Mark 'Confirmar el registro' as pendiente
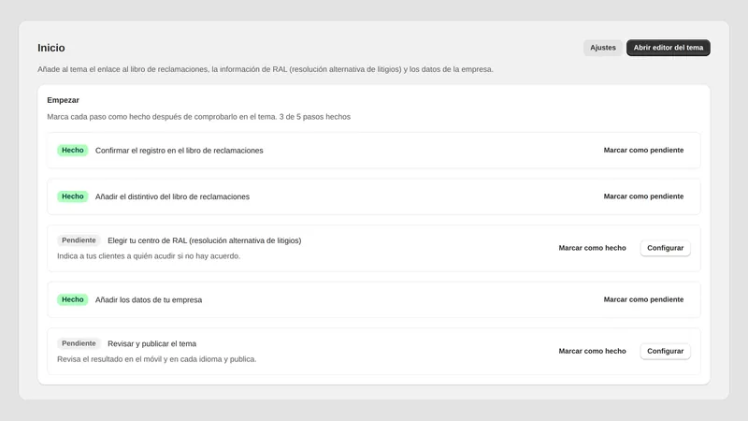748x421 pixels. tap(643, 151)
